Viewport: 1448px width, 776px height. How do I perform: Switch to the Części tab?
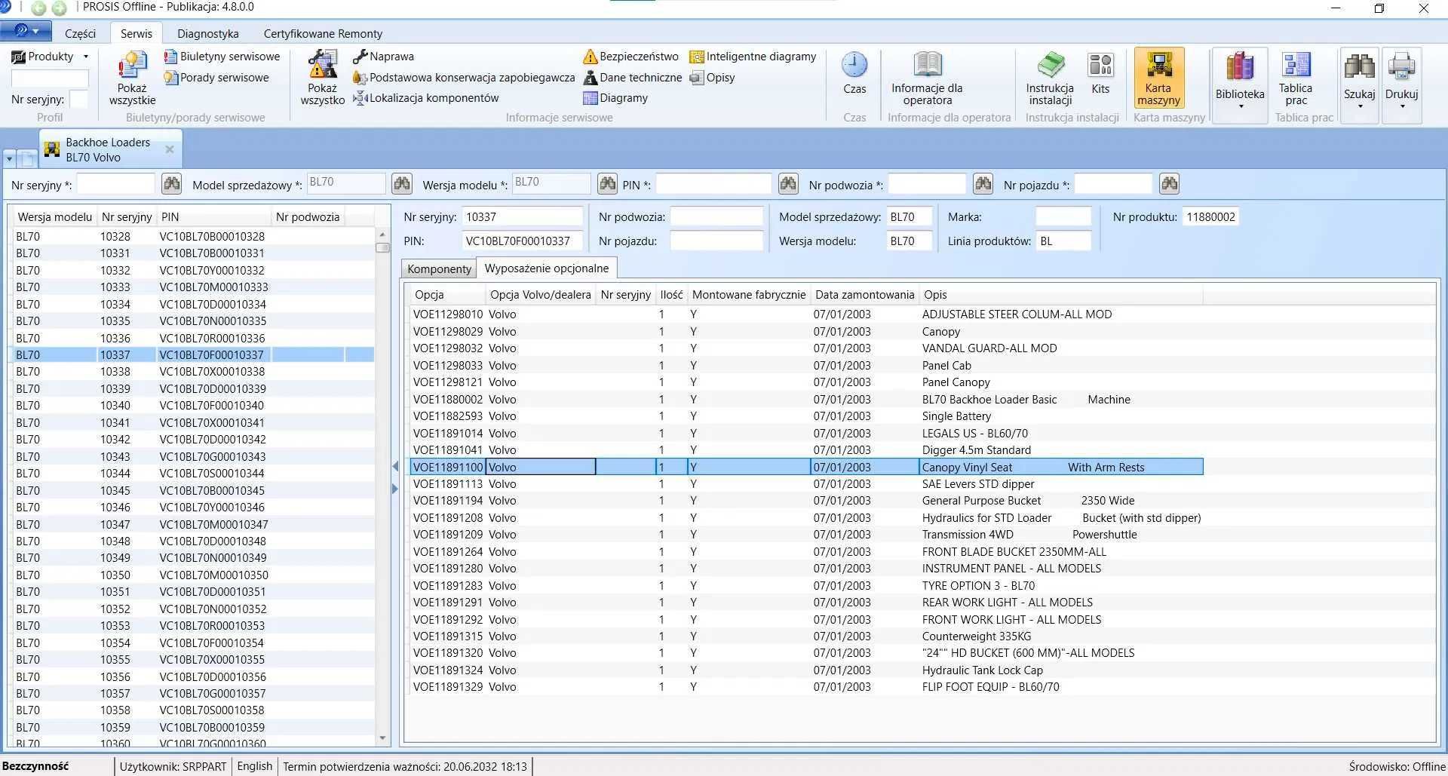[80, 33]
